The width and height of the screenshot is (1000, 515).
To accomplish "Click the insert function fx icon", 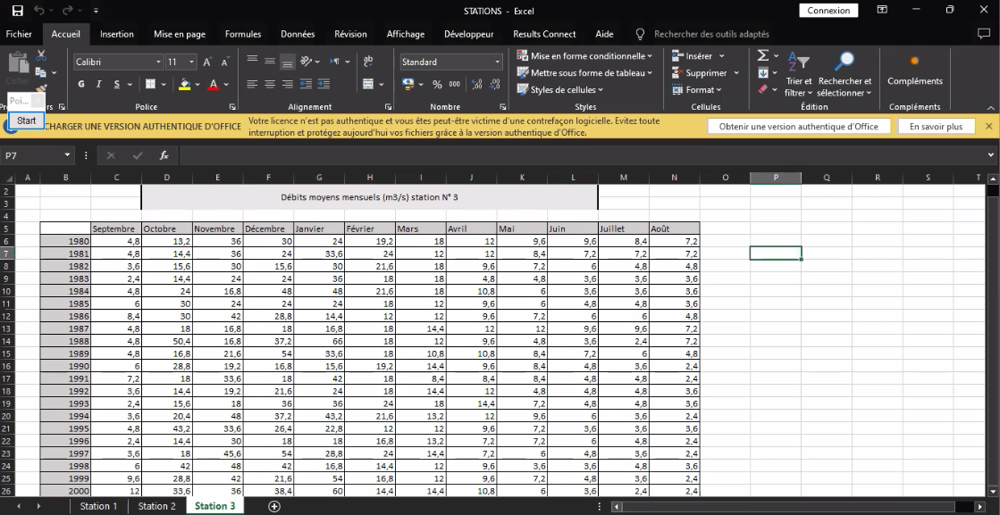I will click(x=164, y=155).
